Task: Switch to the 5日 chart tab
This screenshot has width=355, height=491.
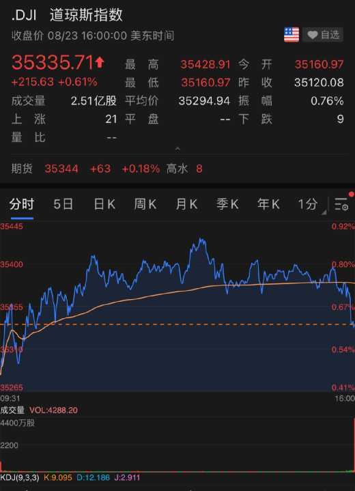Action: tap(63, 204)
